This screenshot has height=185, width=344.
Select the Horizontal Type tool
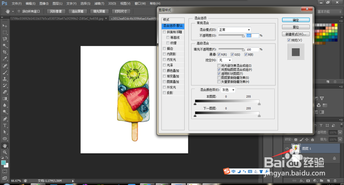pos(4,125)
